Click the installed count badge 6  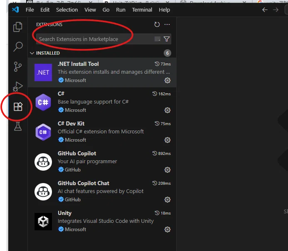click(167, 53)
